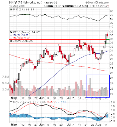Select the FFIV ticker title at top

13,3
